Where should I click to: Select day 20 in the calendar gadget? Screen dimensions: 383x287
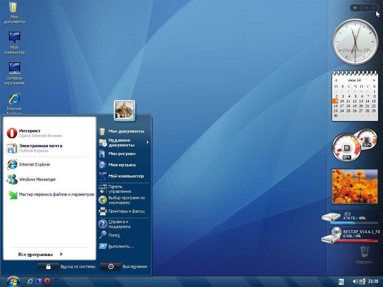tap(361, 106)
